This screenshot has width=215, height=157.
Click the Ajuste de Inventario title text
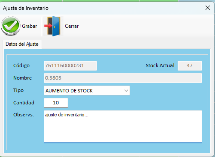tap(26, 8)
